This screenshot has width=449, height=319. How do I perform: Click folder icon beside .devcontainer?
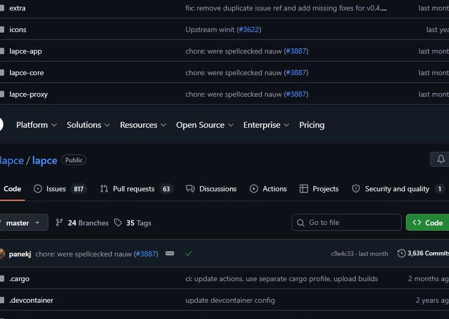click(x=2, y=300)
